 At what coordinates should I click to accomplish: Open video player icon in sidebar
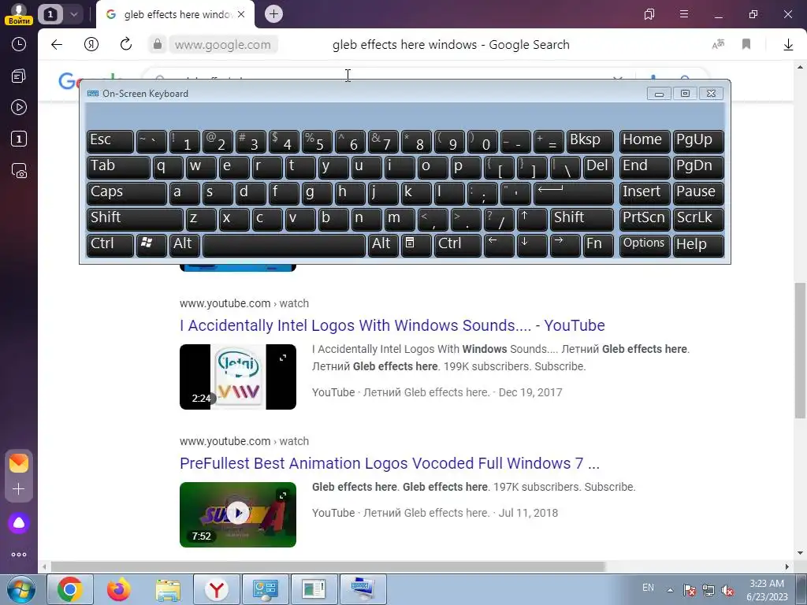coord(19,107)
